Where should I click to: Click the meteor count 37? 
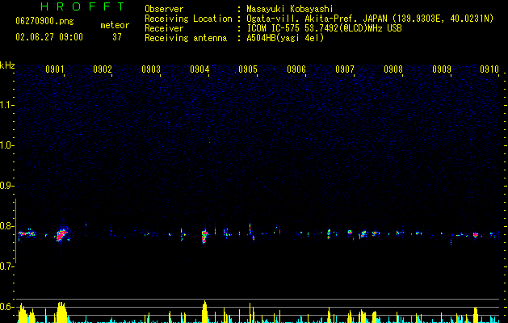point(117,37)
